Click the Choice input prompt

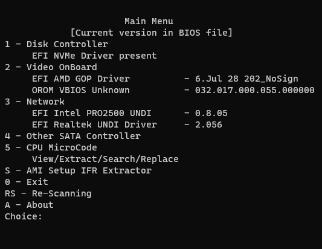click(x=24, y=216)
